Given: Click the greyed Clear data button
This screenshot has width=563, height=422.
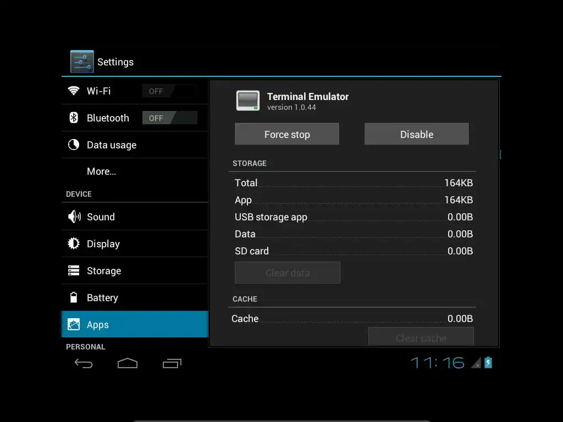Looking at the screenshot, I should 287,273.
